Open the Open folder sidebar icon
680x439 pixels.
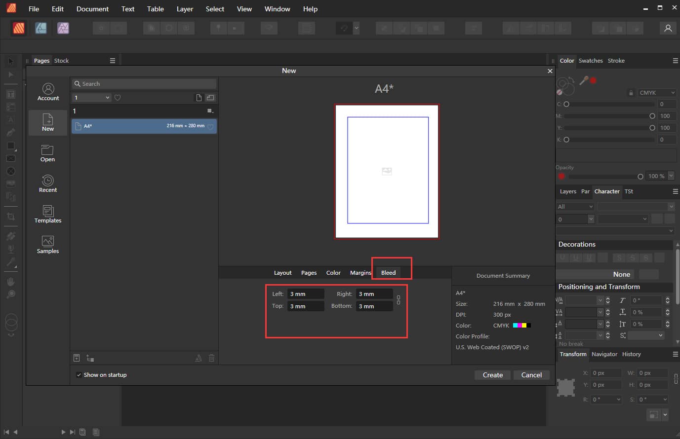click(47, 153)
